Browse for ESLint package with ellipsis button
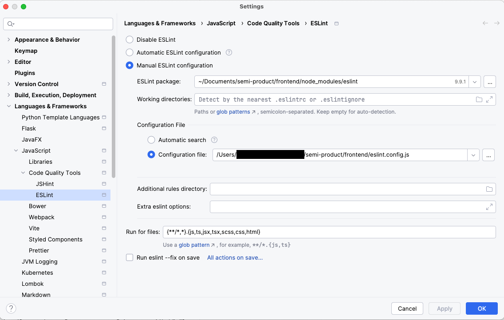 tap(489, 82)
